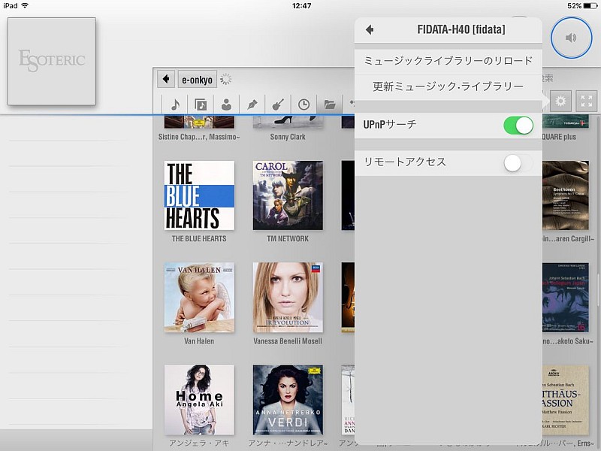Viewport: 601px width, 451px height.
Task: Tap the battery indicator in status bar
Action: tap(590, 6)
